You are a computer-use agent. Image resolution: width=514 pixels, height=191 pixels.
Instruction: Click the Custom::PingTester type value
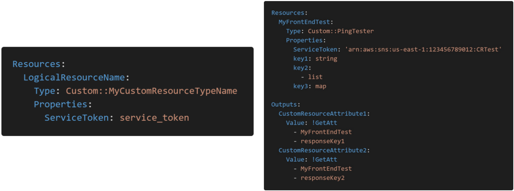click(x=341, y=31)
